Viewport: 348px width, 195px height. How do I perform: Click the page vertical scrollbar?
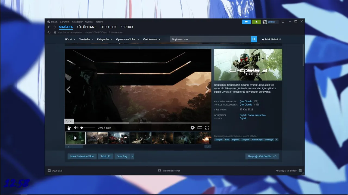(303, 56)
